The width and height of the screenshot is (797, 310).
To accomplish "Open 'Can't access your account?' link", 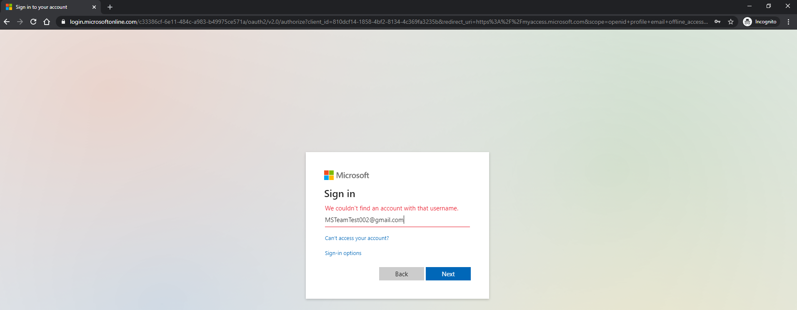I will click(357, 238).
